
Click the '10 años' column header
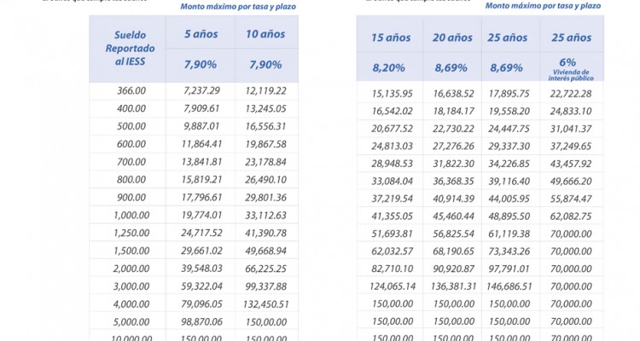[265, 35]
